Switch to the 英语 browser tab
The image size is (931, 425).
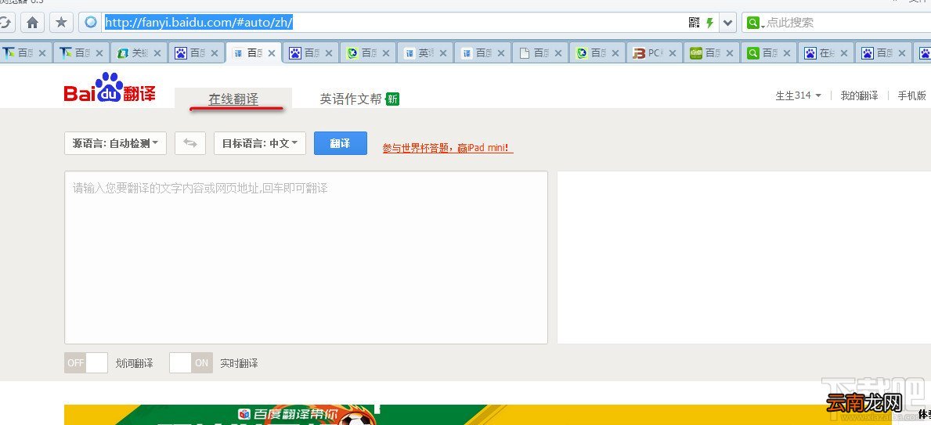(424, 52)
